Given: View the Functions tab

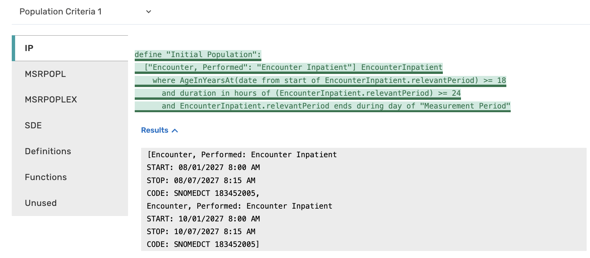Looking at the screenshot, I should coord(70,177).
